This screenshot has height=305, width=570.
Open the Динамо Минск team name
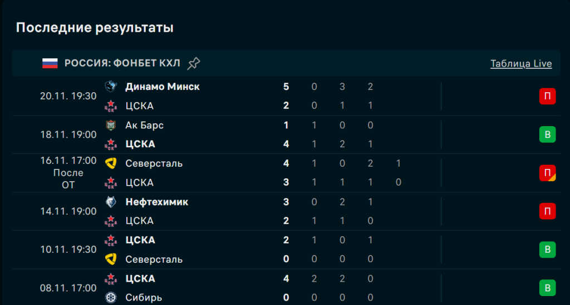click(163, 87)
